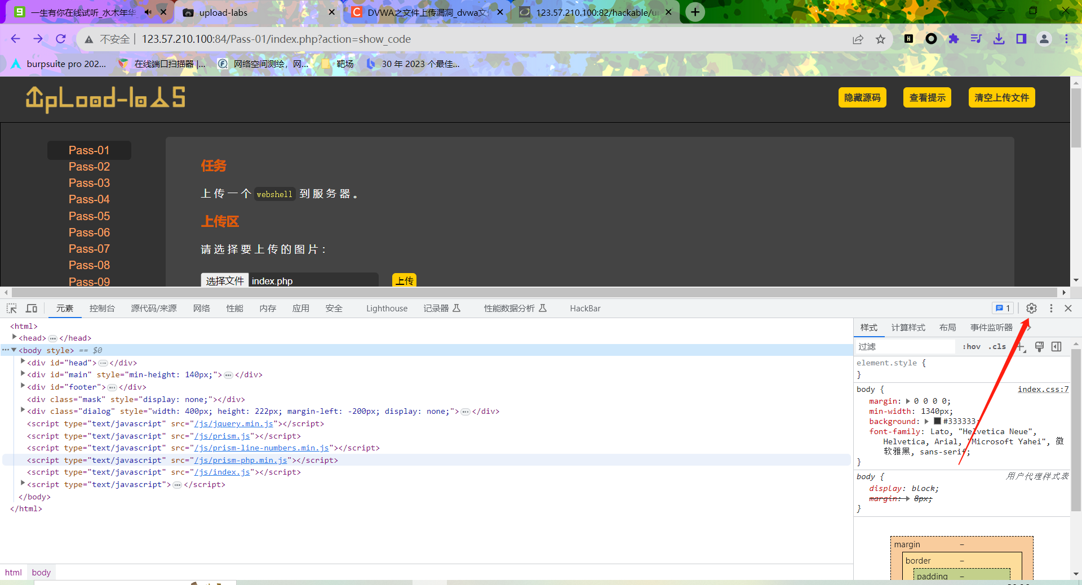Go back to previous page
1082x585 pixels.
[x=15, y=39]
